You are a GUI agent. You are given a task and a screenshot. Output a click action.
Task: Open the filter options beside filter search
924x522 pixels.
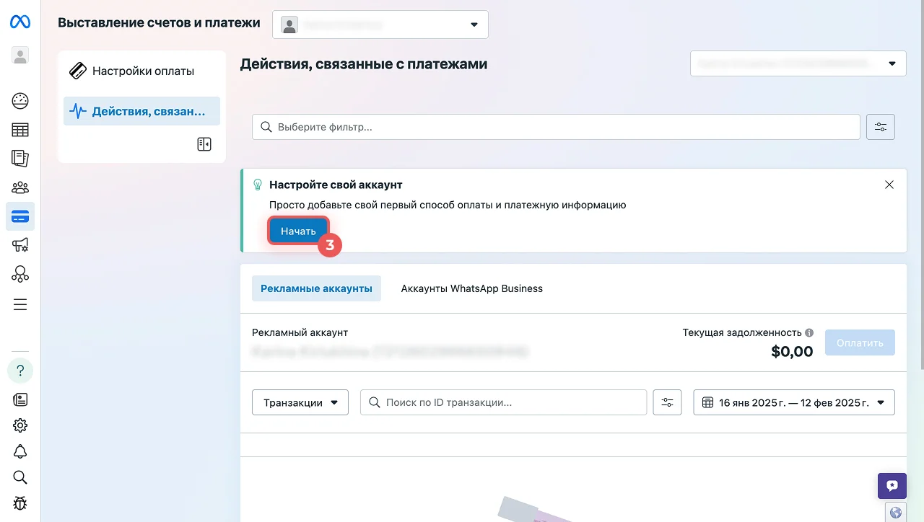[x=881, y=127]
